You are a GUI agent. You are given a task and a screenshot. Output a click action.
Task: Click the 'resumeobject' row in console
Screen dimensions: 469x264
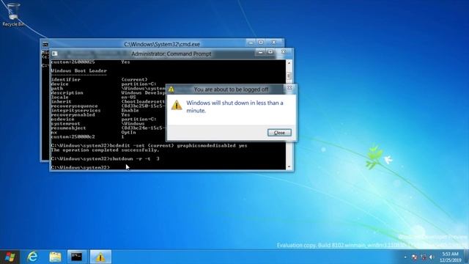[108, 128]
